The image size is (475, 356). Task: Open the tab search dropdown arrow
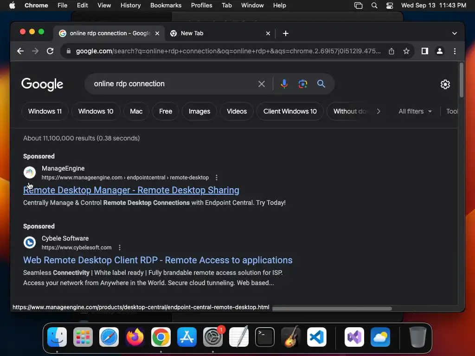(455, 33)
